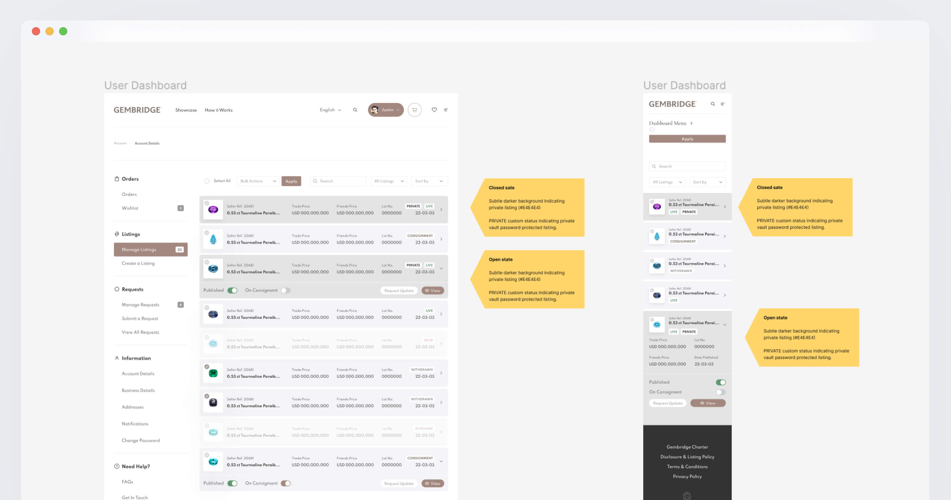
Task: Open desktop All Listings filter dropdown
Action: [x=389, y=181]
